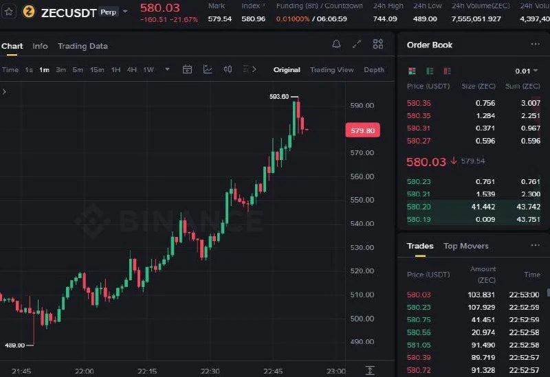Click the 593.60 high marker on chart
Screen dimensions: 550x377
tap(279, 96)
